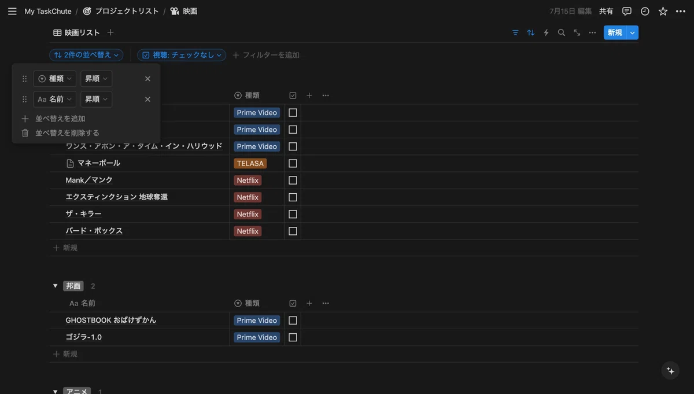Add a property with plus in 邦画 table header
Screen dimensions: 694x394
tap(309, 303)
